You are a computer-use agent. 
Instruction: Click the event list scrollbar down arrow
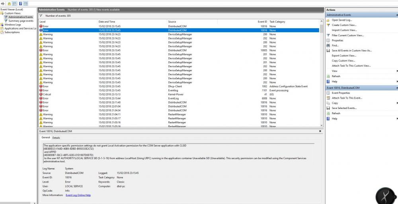point(322,125)
